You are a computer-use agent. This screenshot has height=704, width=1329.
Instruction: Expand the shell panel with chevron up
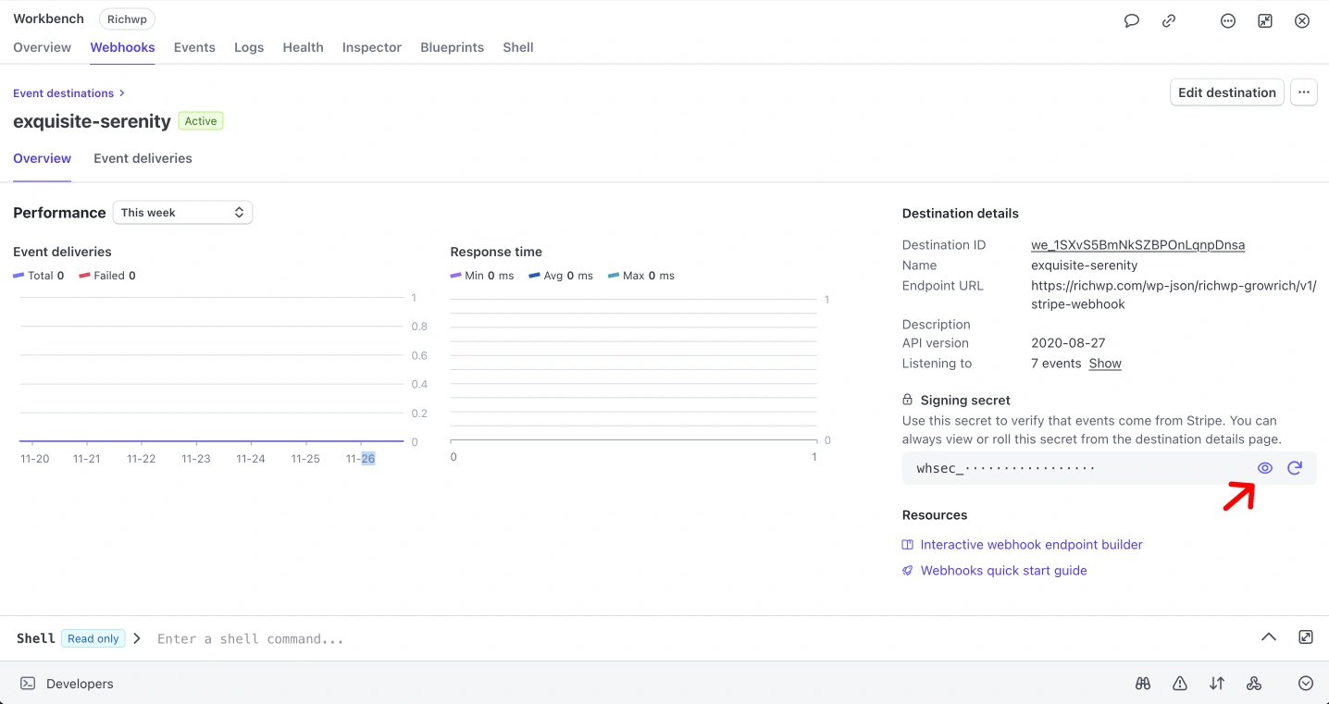(1269, 637)
